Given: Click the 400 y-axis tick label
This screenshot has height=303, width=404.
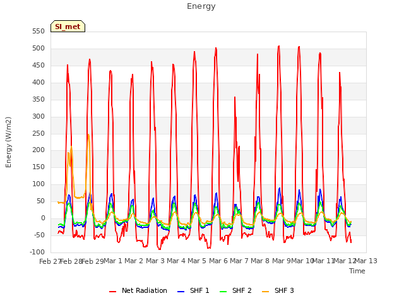Looking at the screenshot, I should click(x=39, y=83).
